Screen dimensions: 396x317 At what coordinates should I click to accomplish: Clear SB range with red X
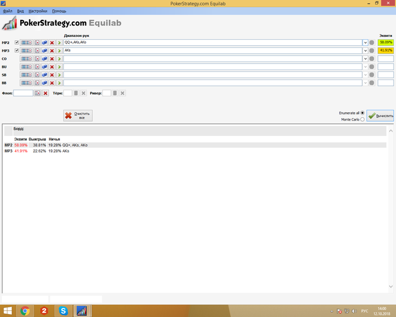(x=52, y=75)
